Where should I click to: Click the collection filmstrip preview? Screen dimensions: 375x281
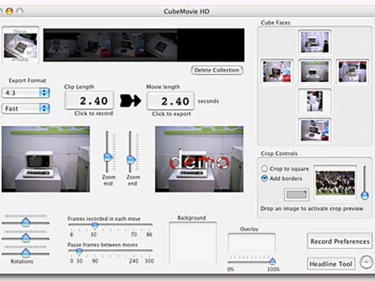(x=144, y=45)
